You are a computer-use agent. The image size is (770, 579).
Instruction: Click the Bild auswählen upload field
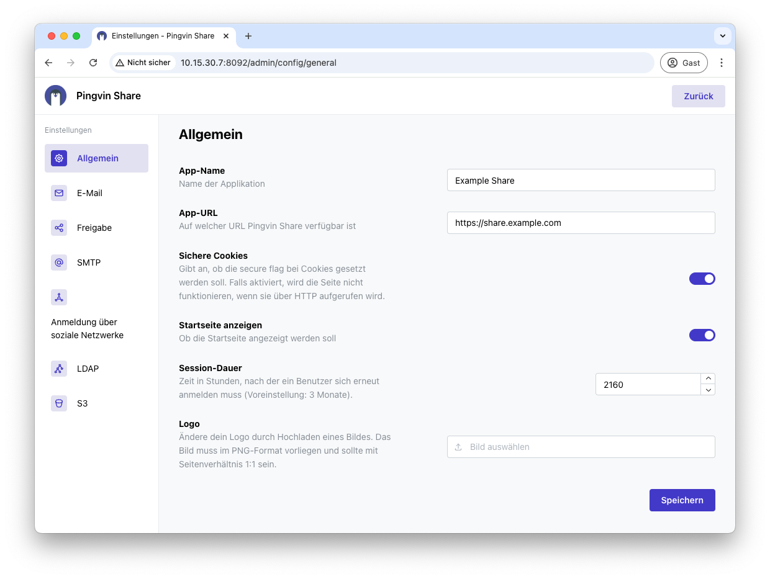click(581, 447)
